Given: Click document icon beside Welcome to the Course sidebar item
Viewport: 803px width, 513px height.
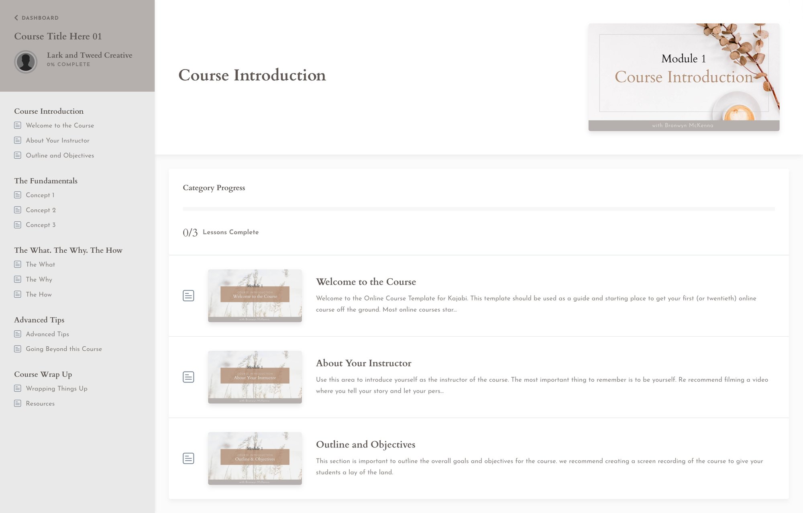Looking at the screenshot, I should 18,125.
